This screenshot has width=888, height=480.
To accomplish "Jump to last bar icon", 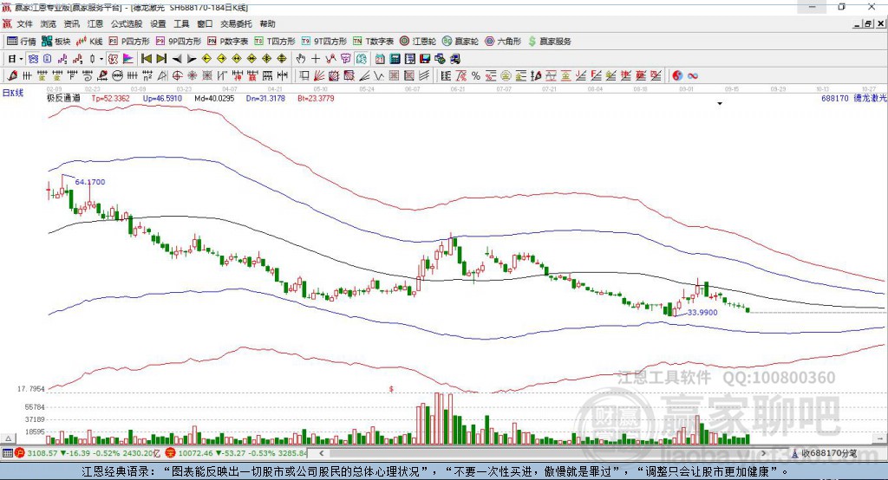I will pos(161,59).
